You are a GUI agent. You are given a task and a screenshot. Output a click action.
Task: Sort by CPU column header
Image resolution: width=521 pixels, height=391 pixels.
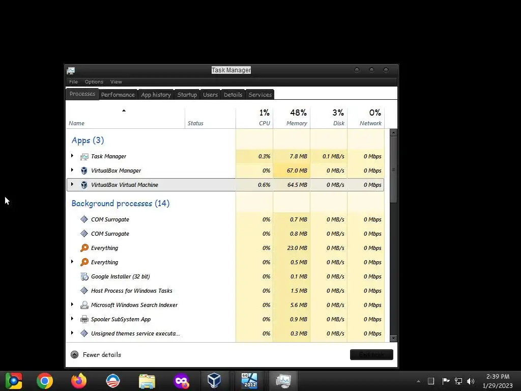[254, 118]
